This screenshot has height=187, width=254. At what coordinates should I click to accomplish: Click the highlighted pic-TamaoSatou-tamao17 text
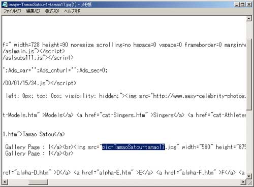tap(134, 147)
